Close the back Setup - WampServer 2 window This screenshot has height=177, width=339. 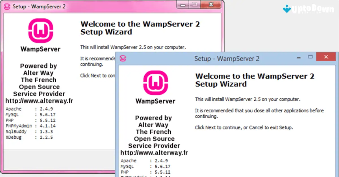click(210, 5)
